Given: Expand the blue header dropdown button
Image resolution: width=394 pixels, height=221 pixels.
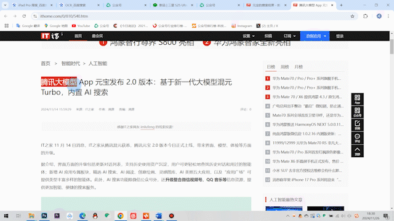Looking at the screenshot, I should pyautogui.click(x=315, y=36).
